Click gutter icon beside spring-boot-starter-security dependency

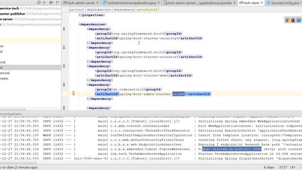pos(64,29)
